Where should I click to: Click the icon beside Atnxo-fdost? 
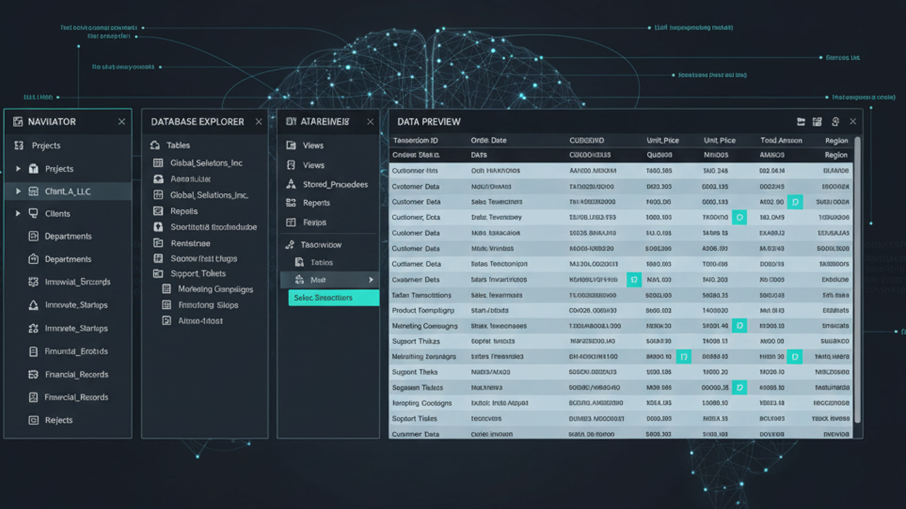166,320
